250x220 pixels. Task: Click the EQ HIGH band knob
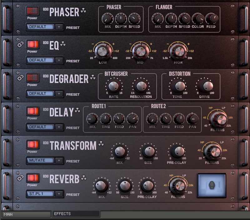pyautogui.click(x=178, y=51)
